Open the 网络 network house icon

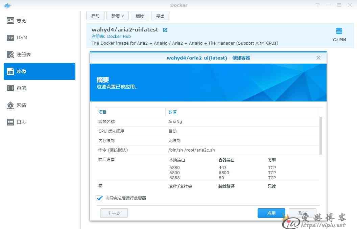pos(10,105)
